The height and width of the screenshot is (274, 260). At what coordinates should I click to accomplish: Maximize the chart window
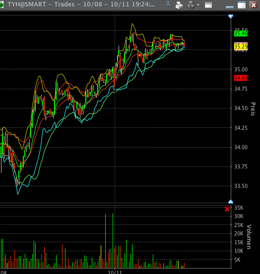(242, 5)
